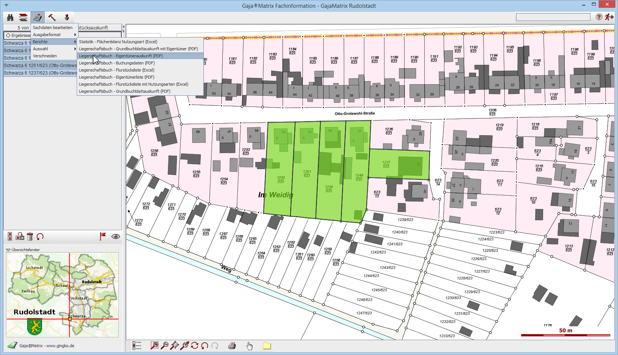The image size is (618, 355).
Task: Click the red flag marker icon
Action: click(x=103, y=236)
